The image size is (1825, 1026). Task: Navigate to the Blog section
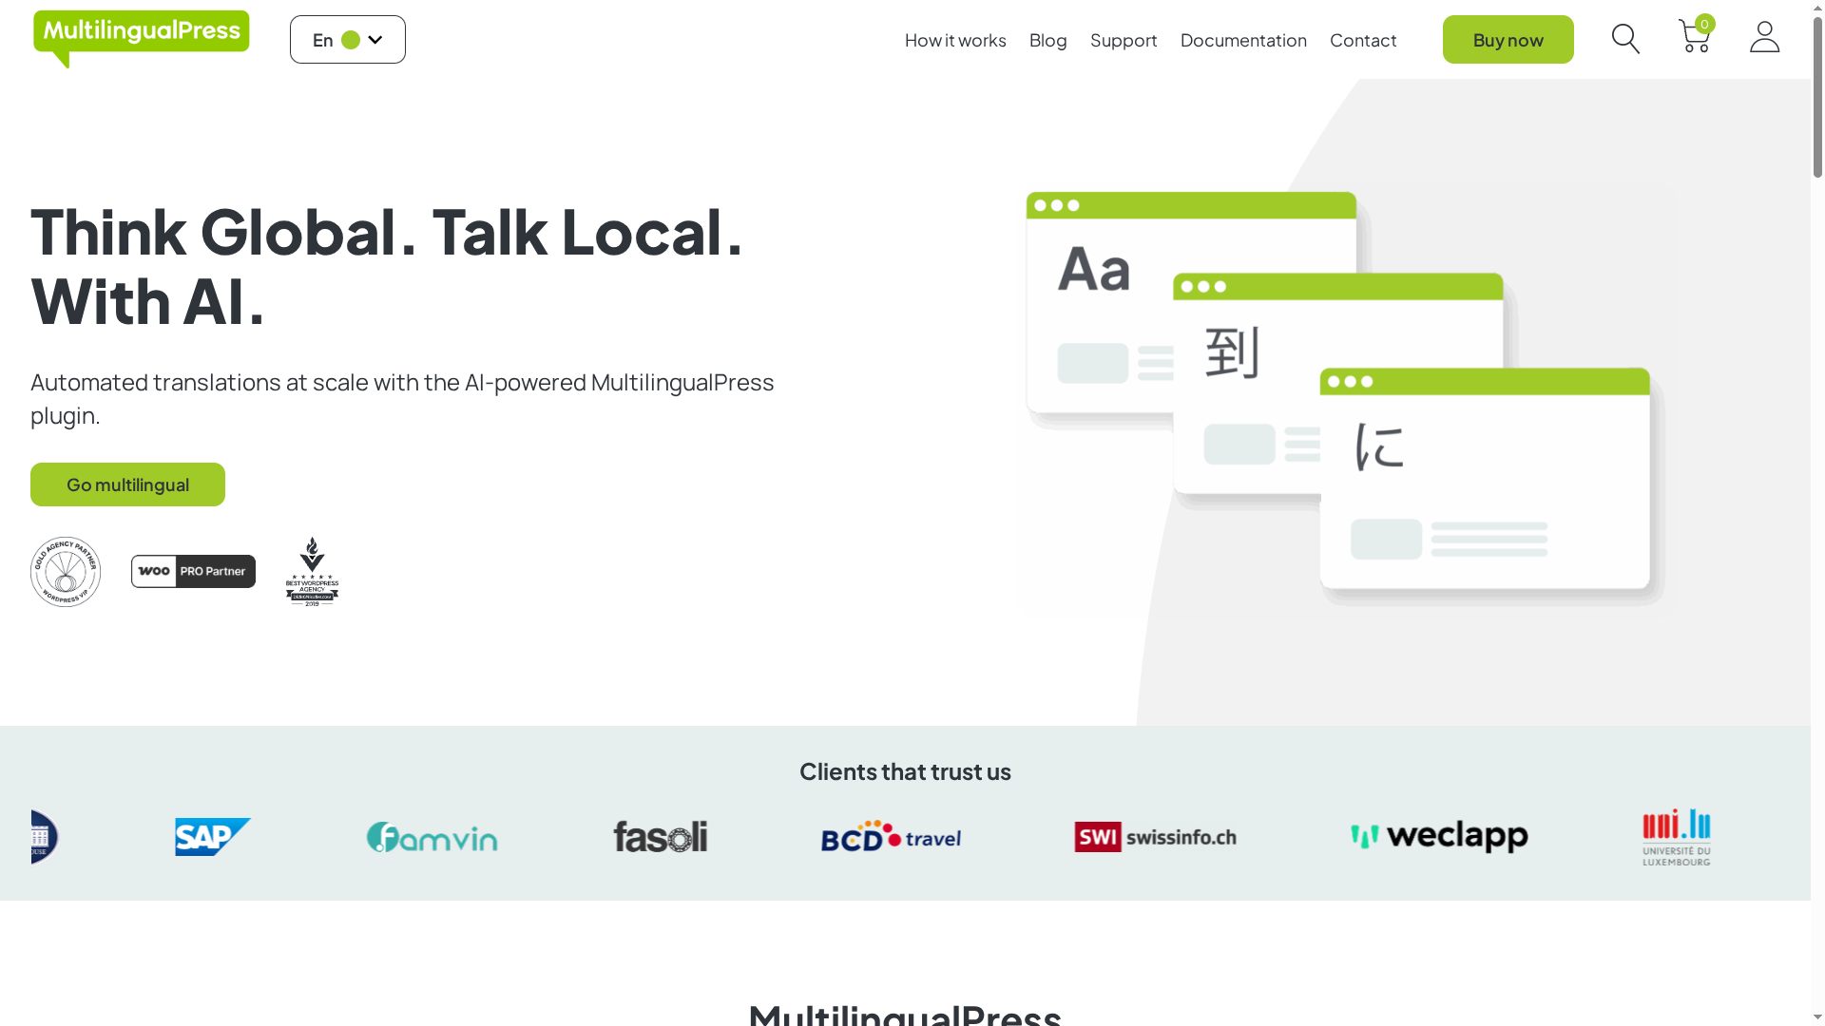1047,40
